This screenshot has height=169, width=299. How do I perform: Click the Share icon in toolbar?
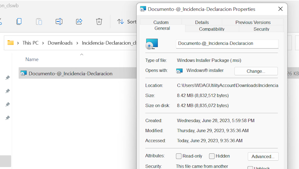pos(79,22)
